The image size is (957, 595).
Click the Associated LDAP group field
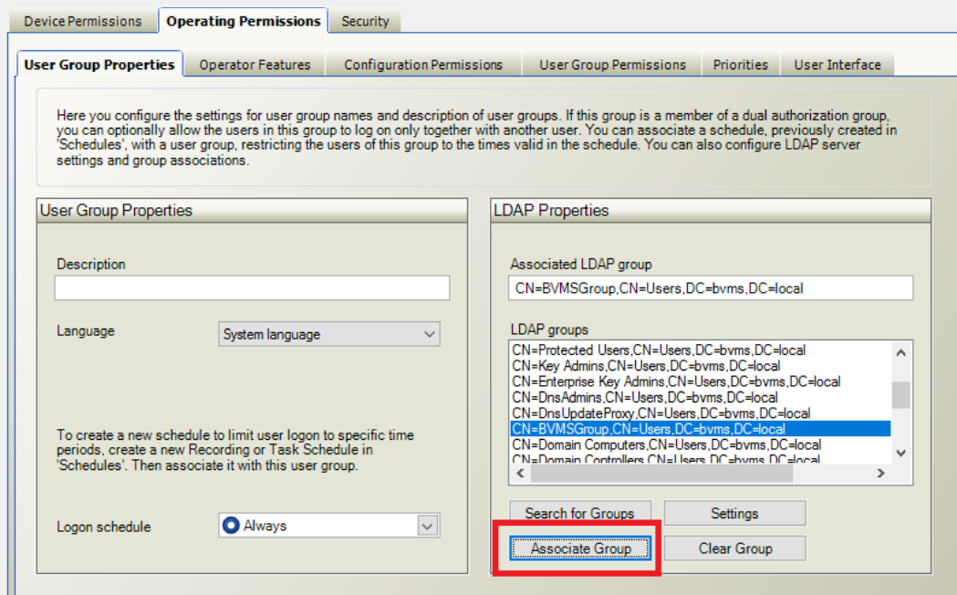pyautogui.click(x=711, y=288)
